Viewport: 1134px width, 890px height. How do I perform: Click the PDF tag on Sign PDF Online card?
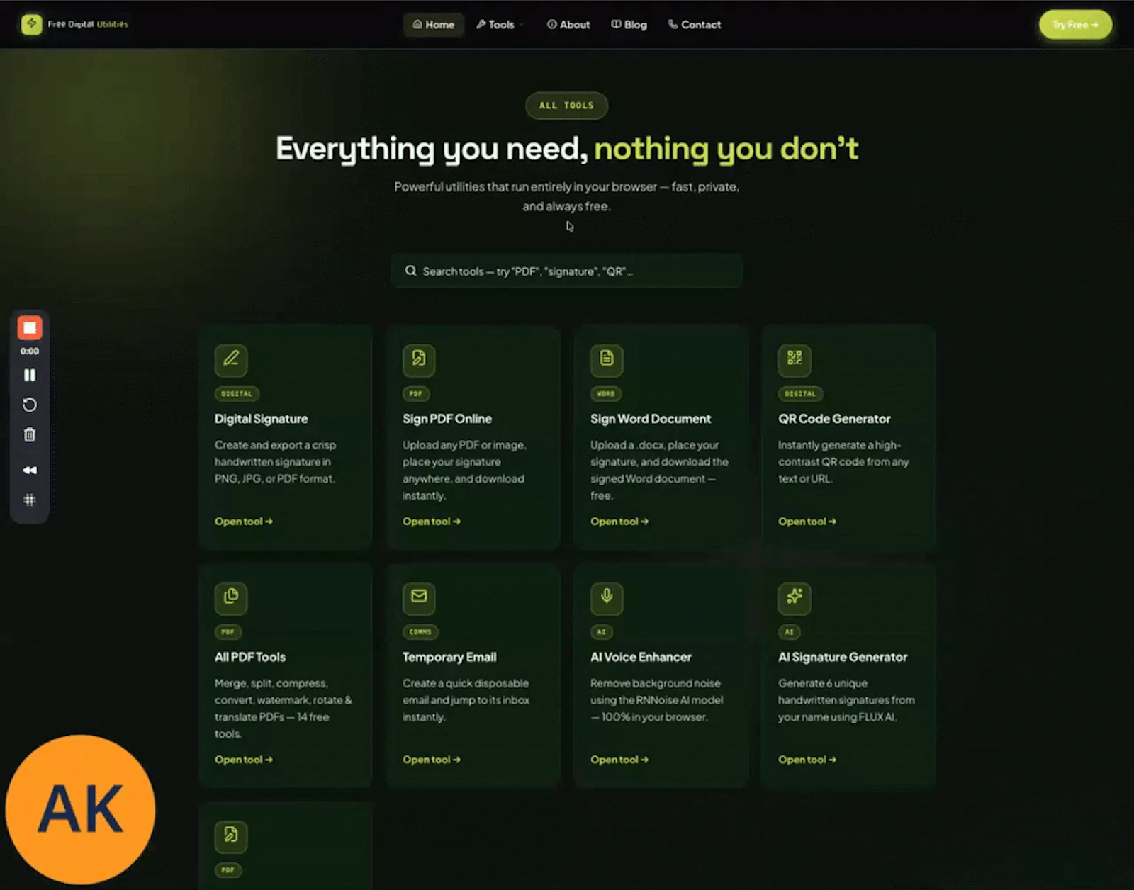tap(416, 393)
